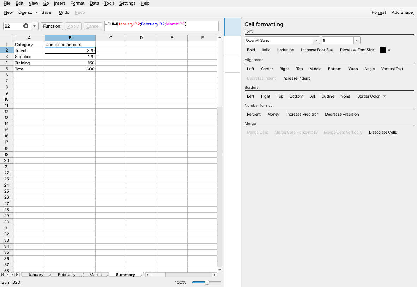Toggle Italic formatting
This screenshot has width=417, height=287.
pyautogui.click(x=266, y=50)
